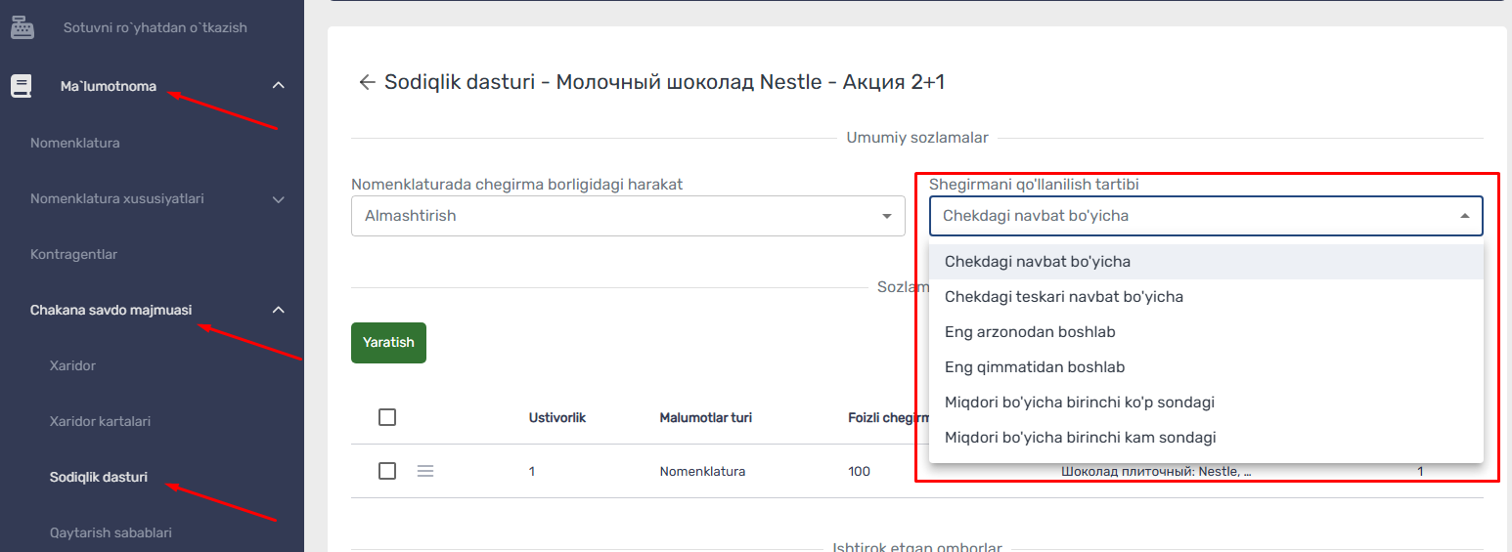Image resolution: width=1512 pixels, height=552 pixels.
Task: Open the Almashtirish dropdown
Action: pyautogui.click(x=628, y=216)
